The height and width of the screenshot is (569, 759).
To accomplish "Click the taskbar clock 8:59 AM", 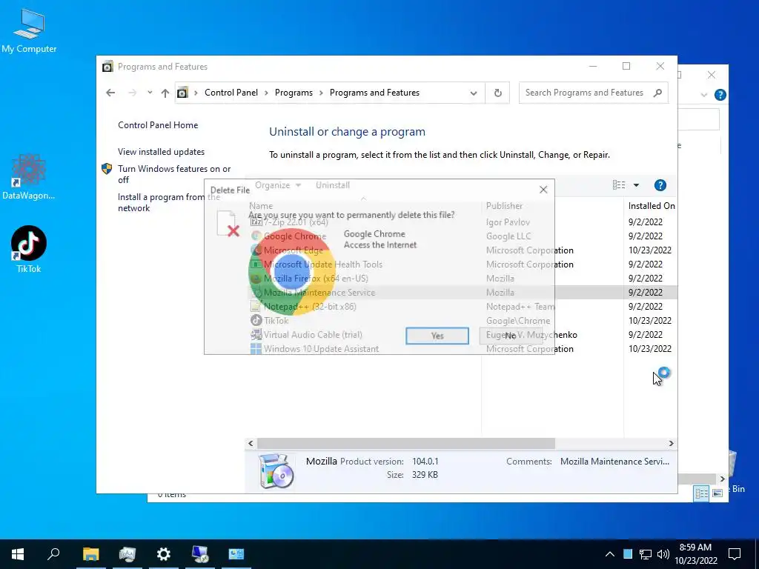I will pos(695,554).
